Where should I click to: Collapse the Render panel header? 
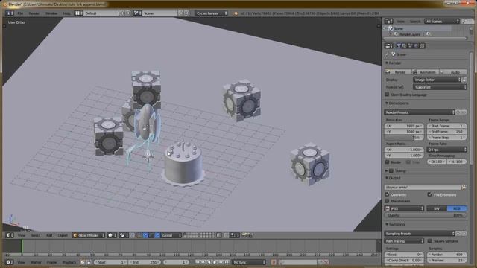[394, 63]
